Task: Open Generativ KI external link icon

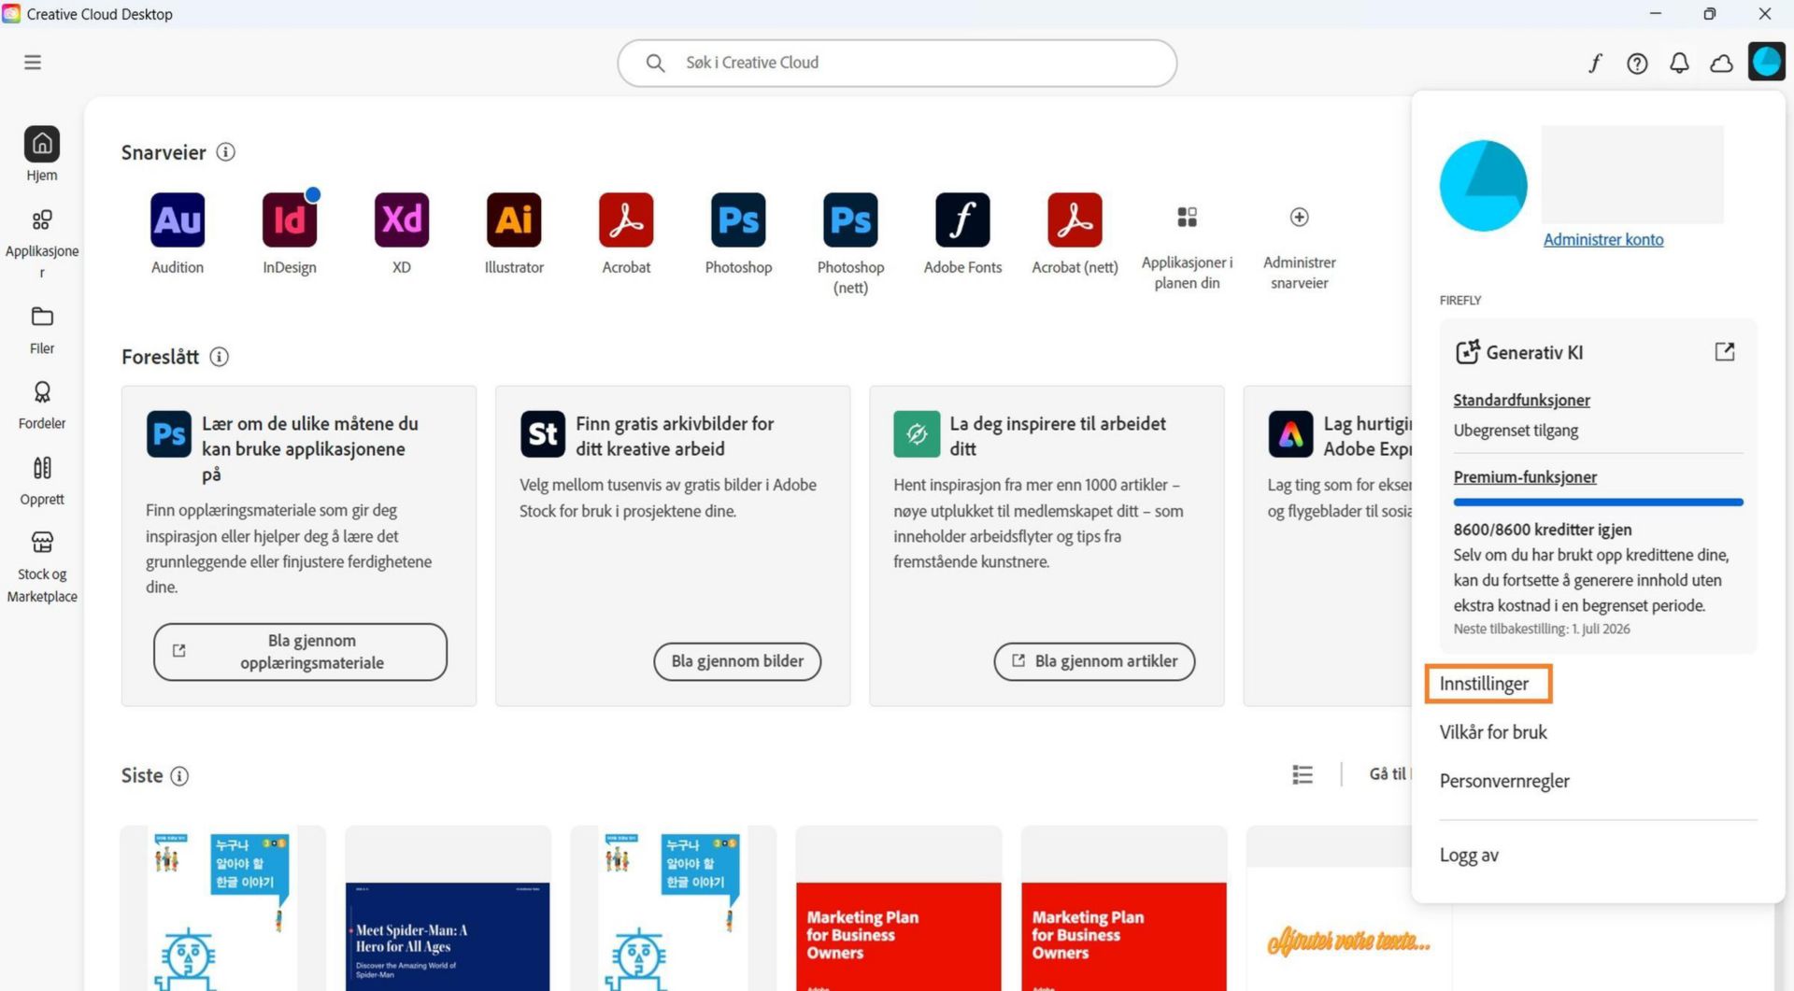Action: pos(1724,352)
